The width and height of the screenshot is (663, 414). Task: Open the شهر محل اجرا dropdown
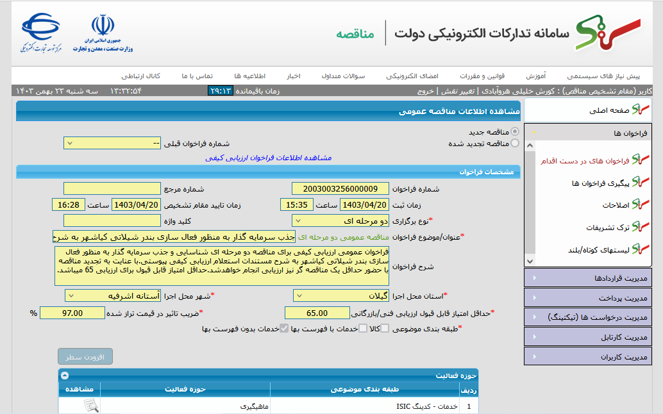coord(113,295)
